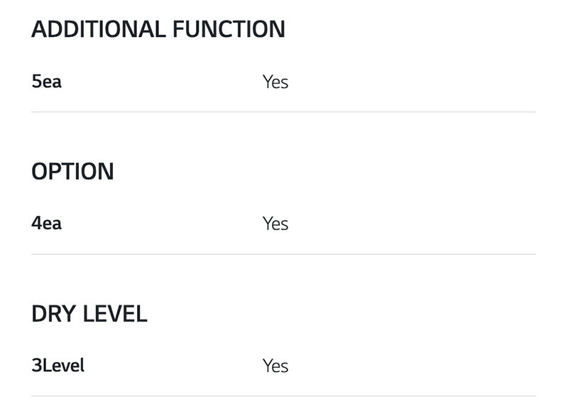Image resolution: width=568 pixels, height=404 pixels.
Task: Click the digit 3 in 3Level
Action: click(36, 366)
